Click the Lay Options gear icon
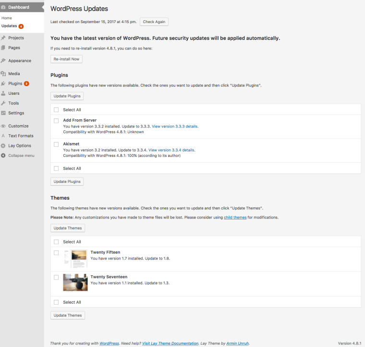This screenshot has width=365, height=347. coord(4,146)
